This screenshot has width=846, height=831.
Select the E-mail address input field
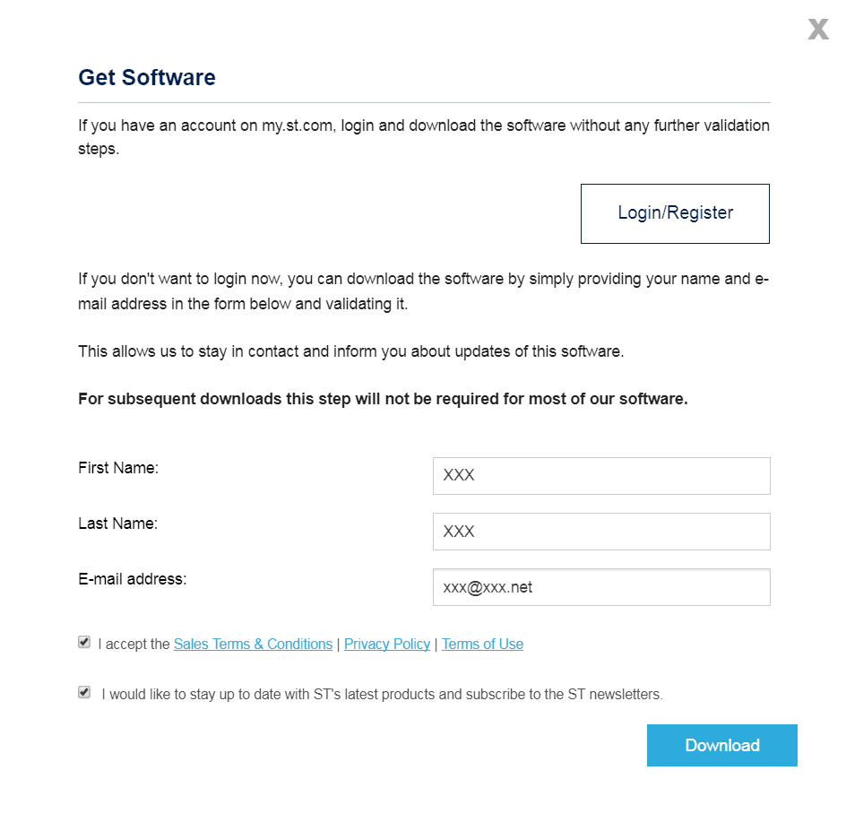(601, 587)
